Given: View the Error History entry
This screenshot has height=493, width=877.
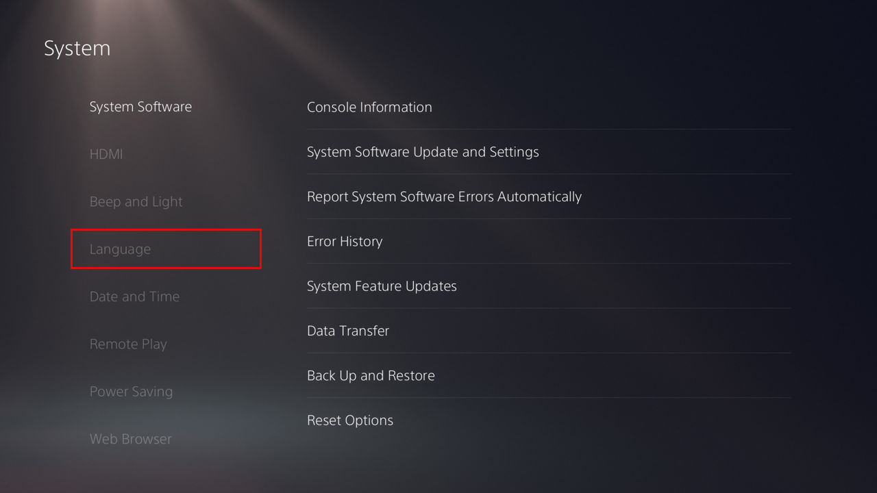Looking at the screenshot, I should tap(345, 241).
